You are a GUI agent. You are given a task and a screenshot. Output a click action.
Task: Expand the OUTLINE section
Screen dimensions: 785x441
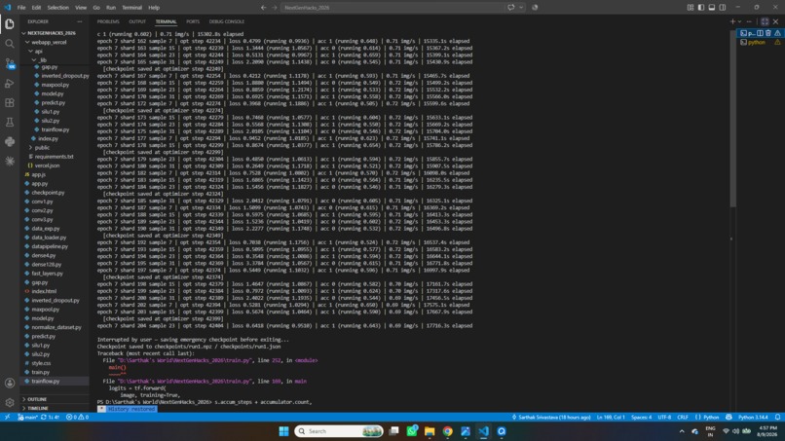tap(37, 399)
